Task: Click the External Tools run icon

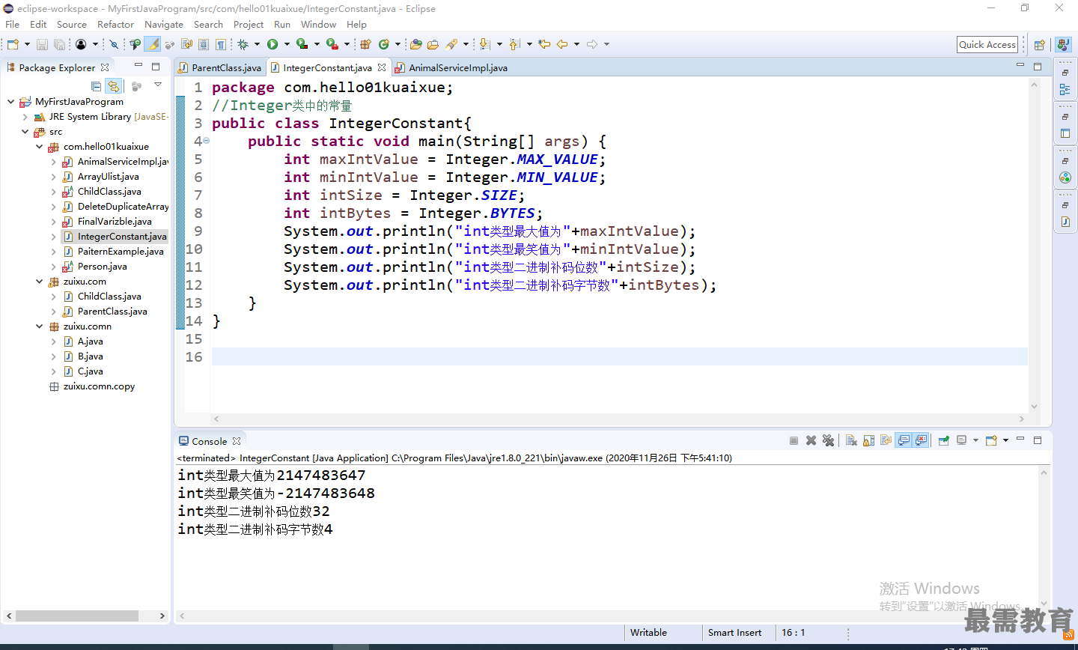Action: [332, 44]
